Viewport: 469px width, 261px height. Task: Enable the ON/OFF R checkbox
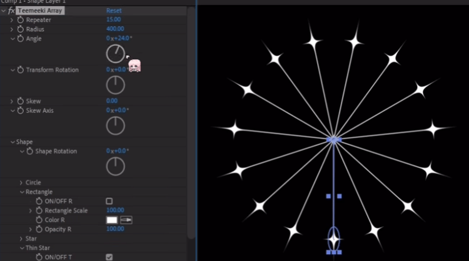click(109, 201)
